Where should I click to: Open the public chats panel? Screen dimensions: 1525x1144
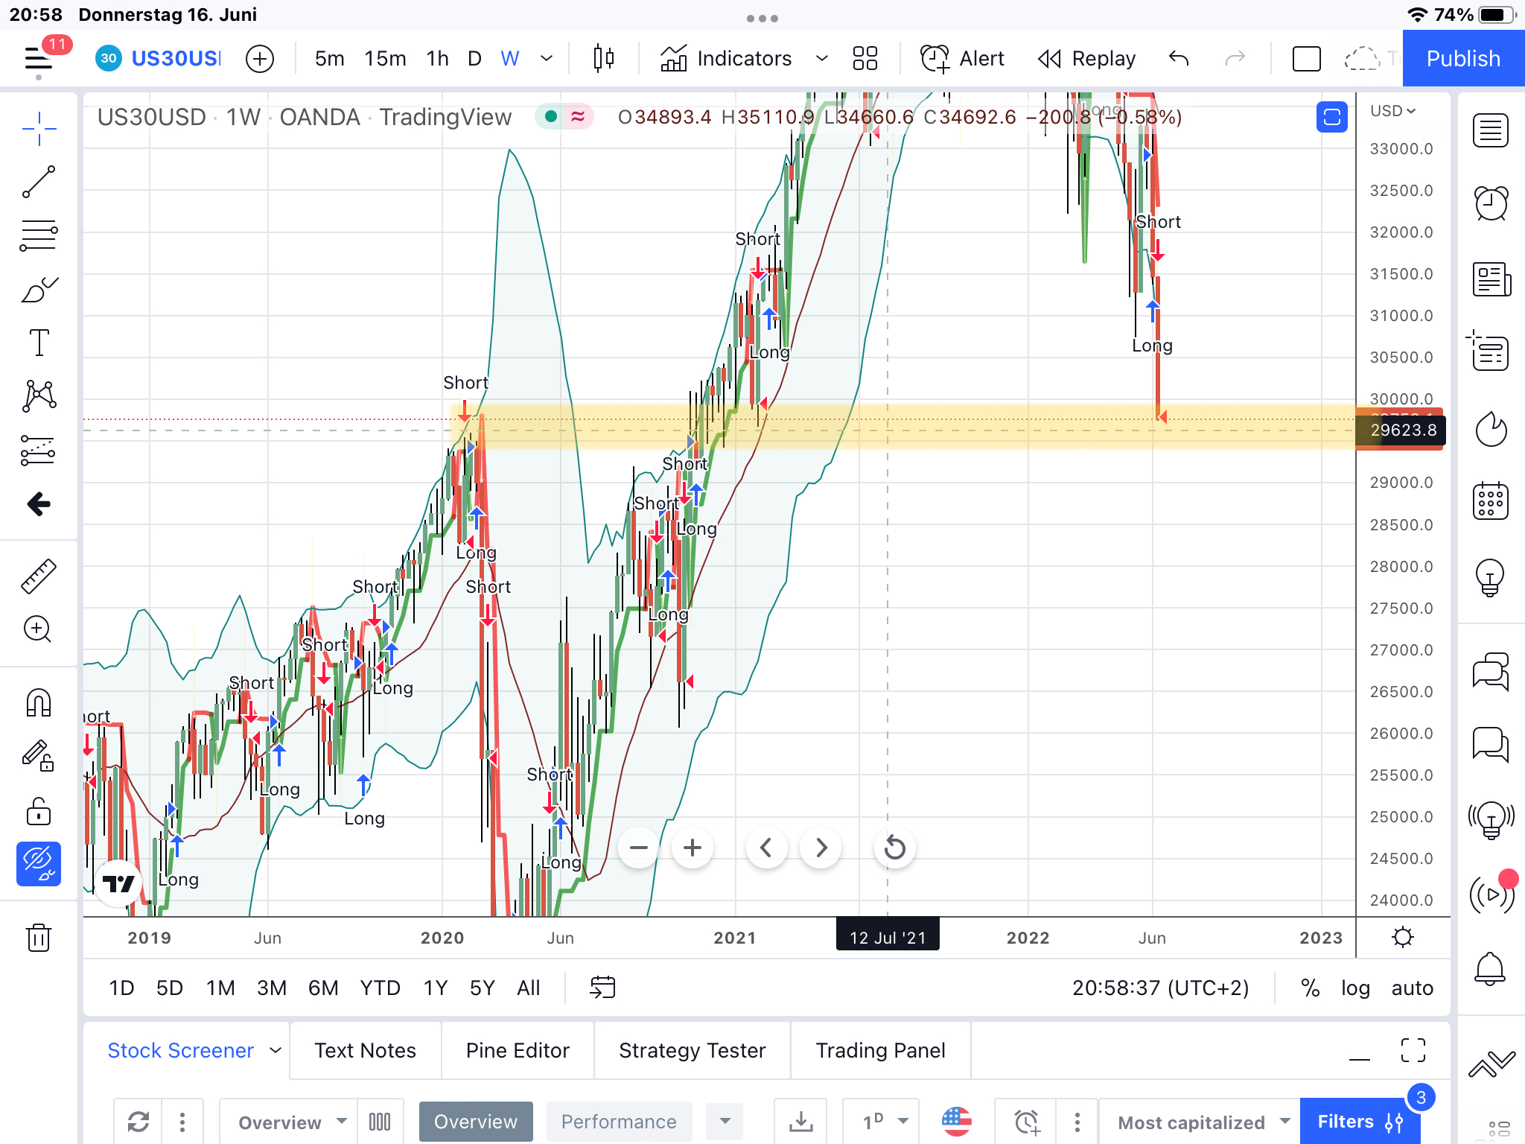1491,672
